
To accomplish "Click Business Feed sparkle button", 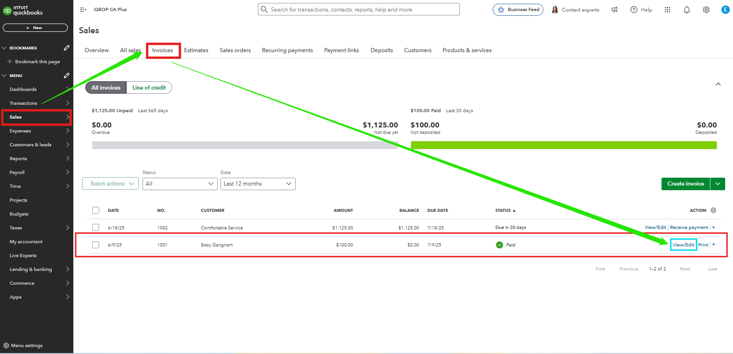I will point(518,10).
